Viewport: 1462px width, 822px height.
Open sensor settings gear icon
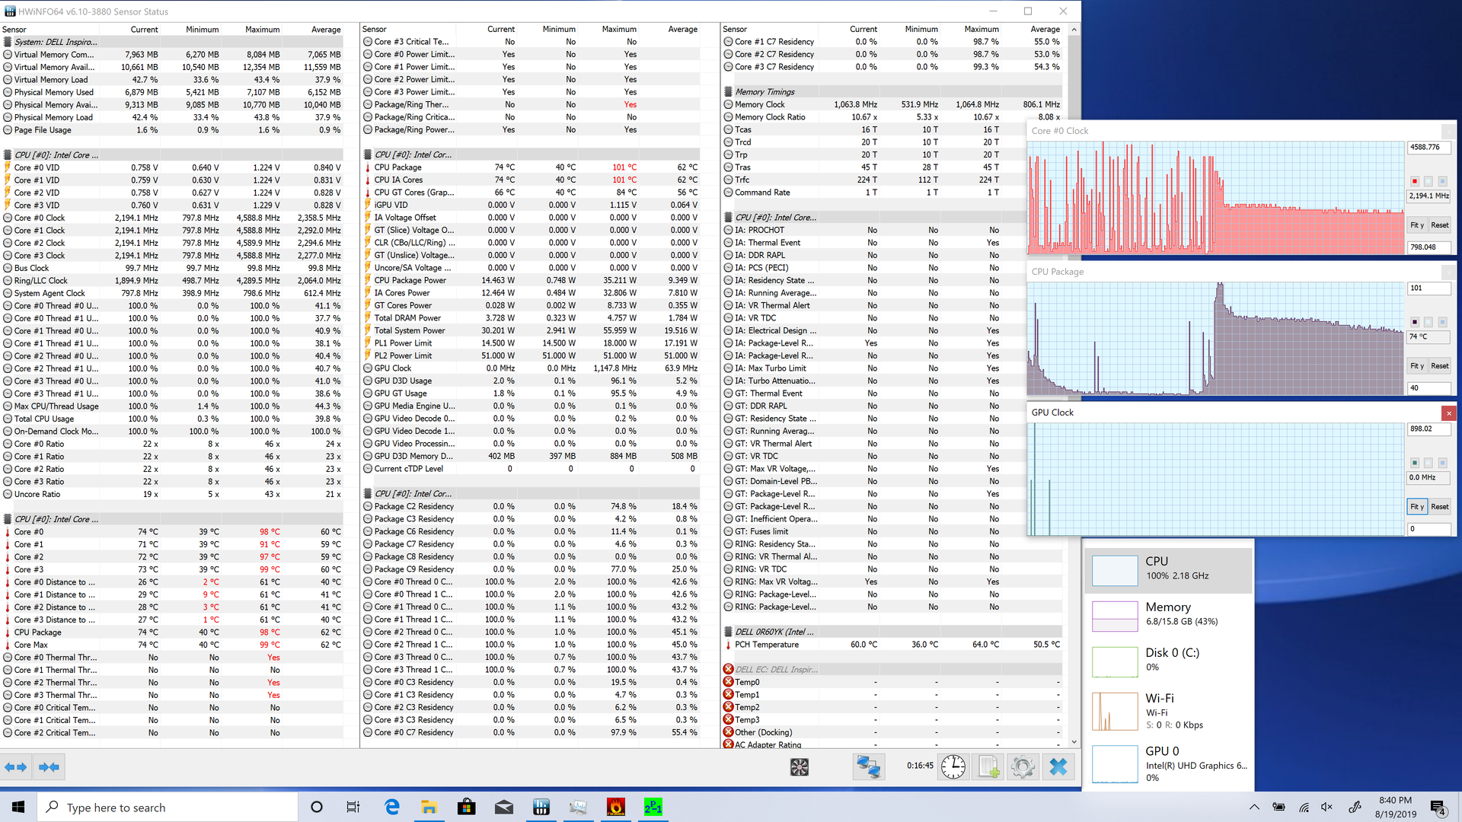point(1023,766)
